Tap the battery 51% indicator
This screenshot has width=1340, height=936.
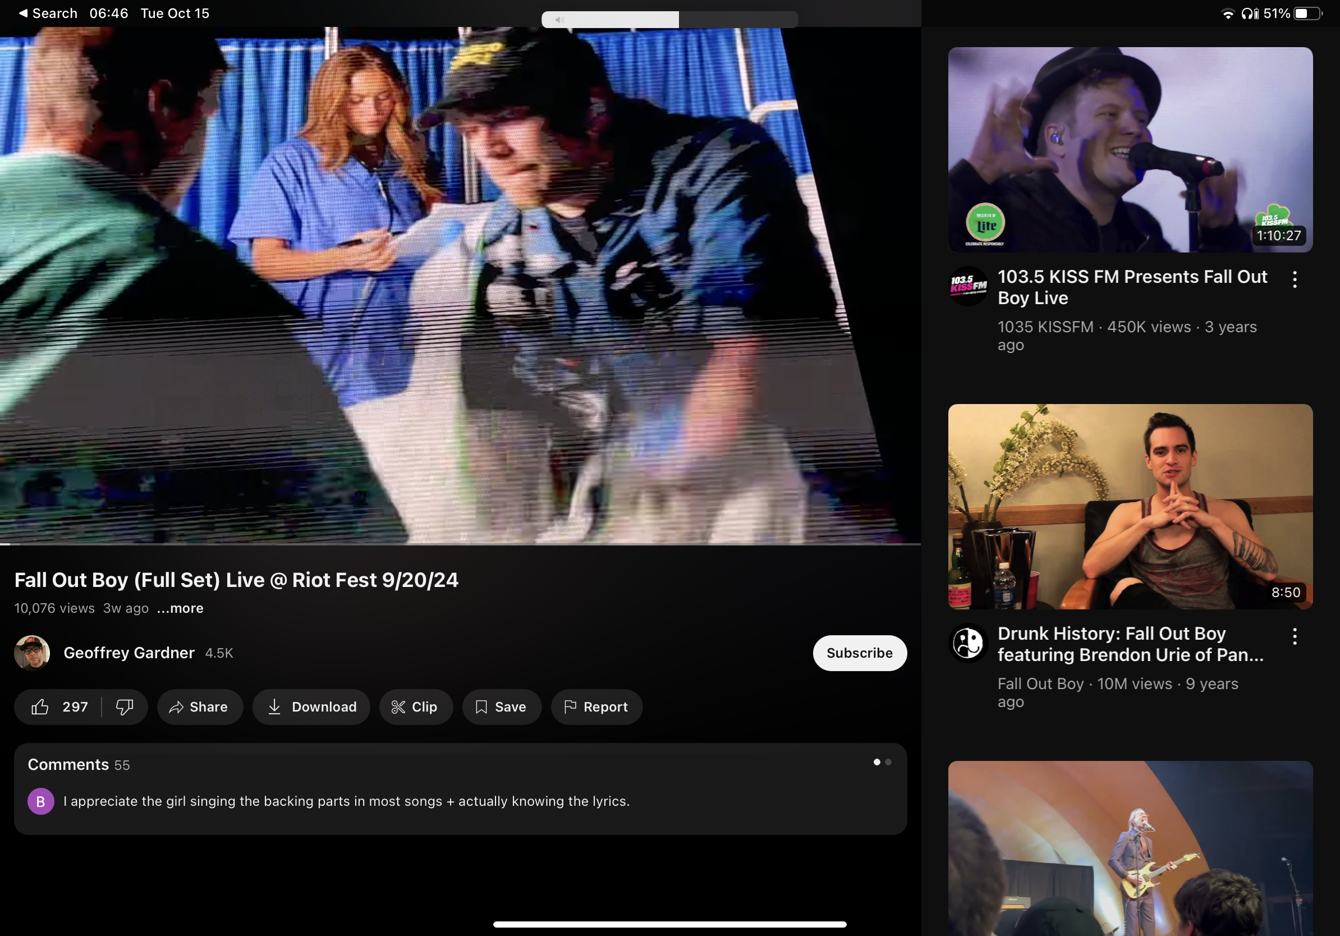click(x=1293, y=13)
